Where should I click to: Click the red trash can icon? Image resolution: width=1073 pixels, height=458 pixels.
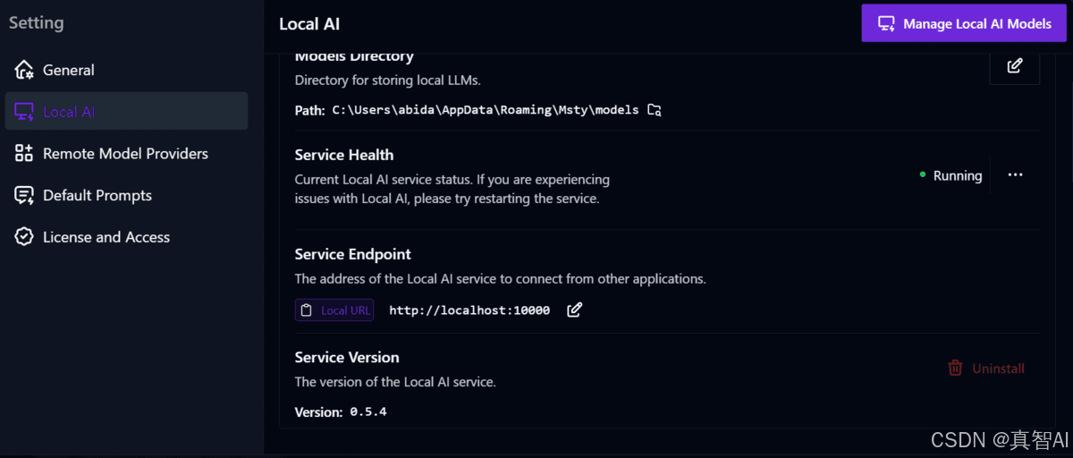point(955,368)
